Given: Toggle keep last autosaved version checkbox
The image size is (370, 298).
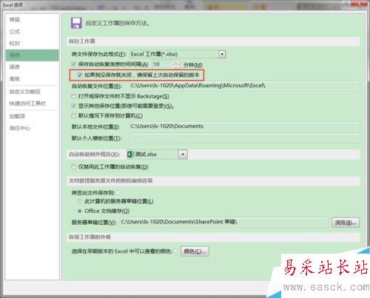Looking at the screenshot, I should [80, 75].
